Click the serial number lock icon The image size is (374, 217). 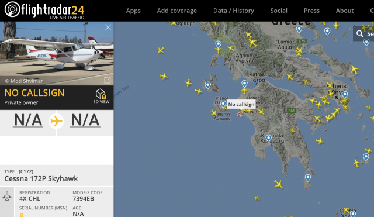click(22, 215)
